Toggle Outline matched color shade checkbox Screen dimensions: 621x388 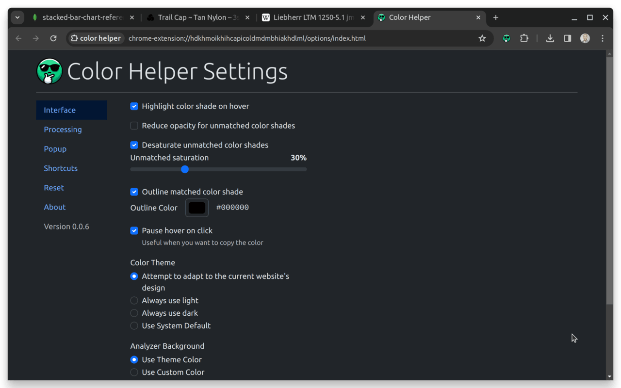click(x=134, y=192)
